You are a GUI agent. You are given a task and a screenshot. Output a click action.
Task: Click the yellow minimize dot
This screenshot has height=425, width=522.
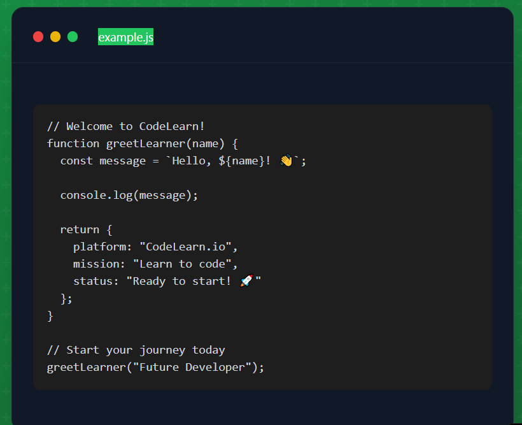(55, 37)
